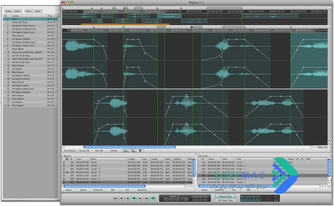Click the skip-to-start transport button

[x=115, y=198]
